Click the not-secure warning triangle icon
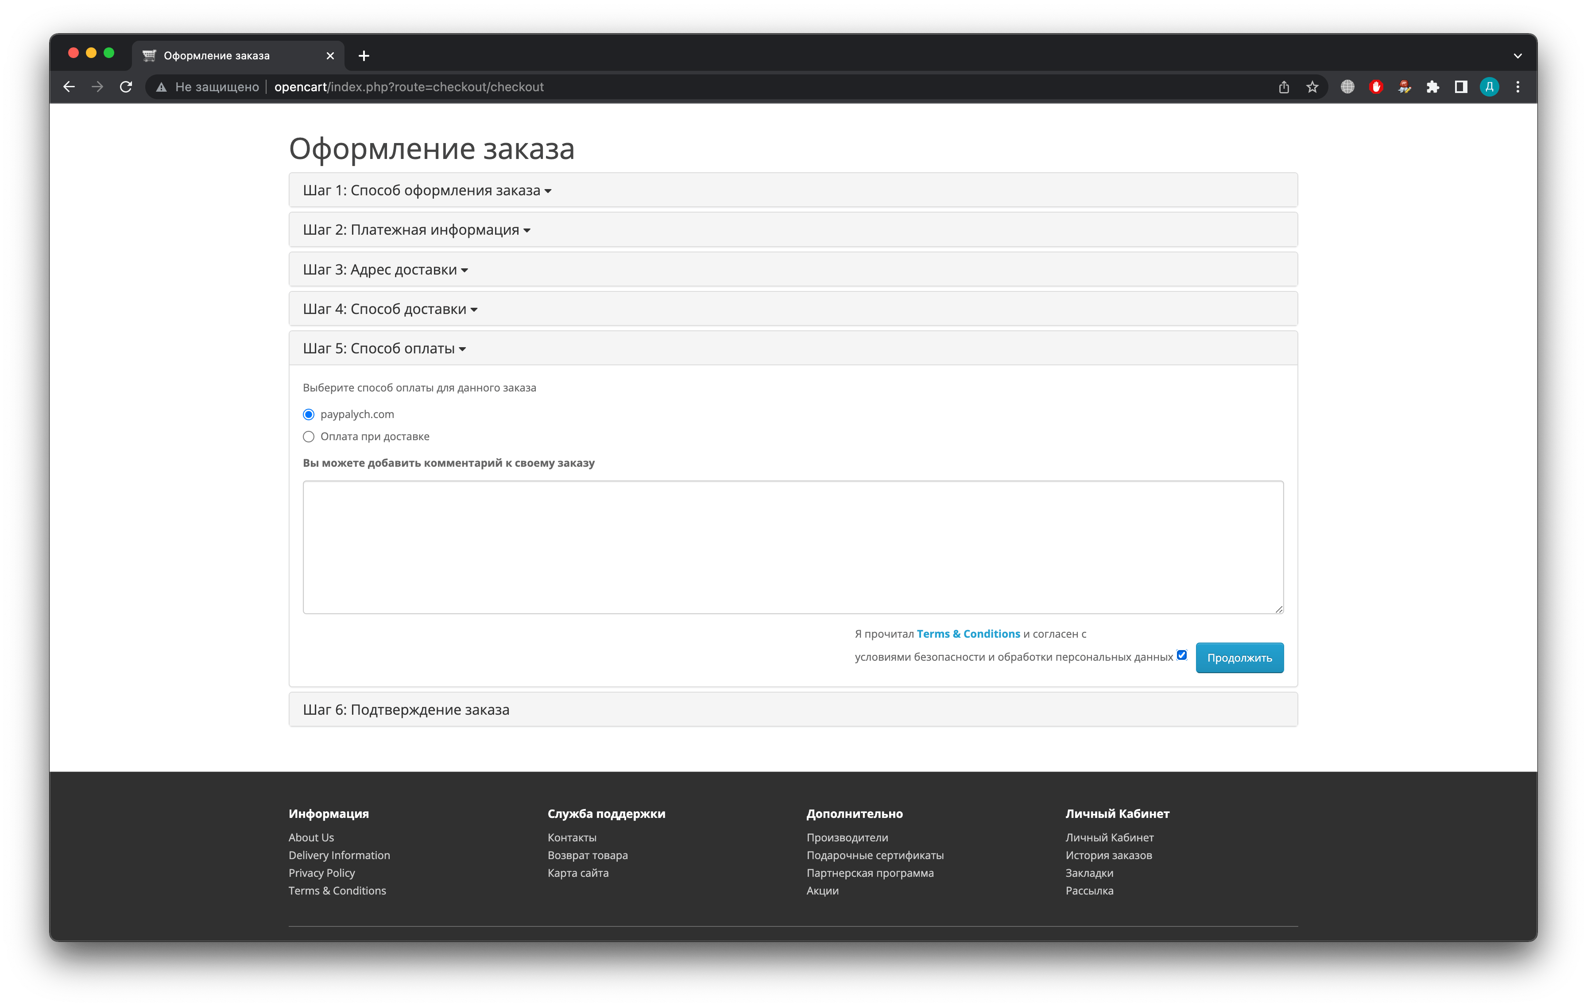Image resolution: width=1587 pixels, height=1007 pixels. (x=161, y=87)
